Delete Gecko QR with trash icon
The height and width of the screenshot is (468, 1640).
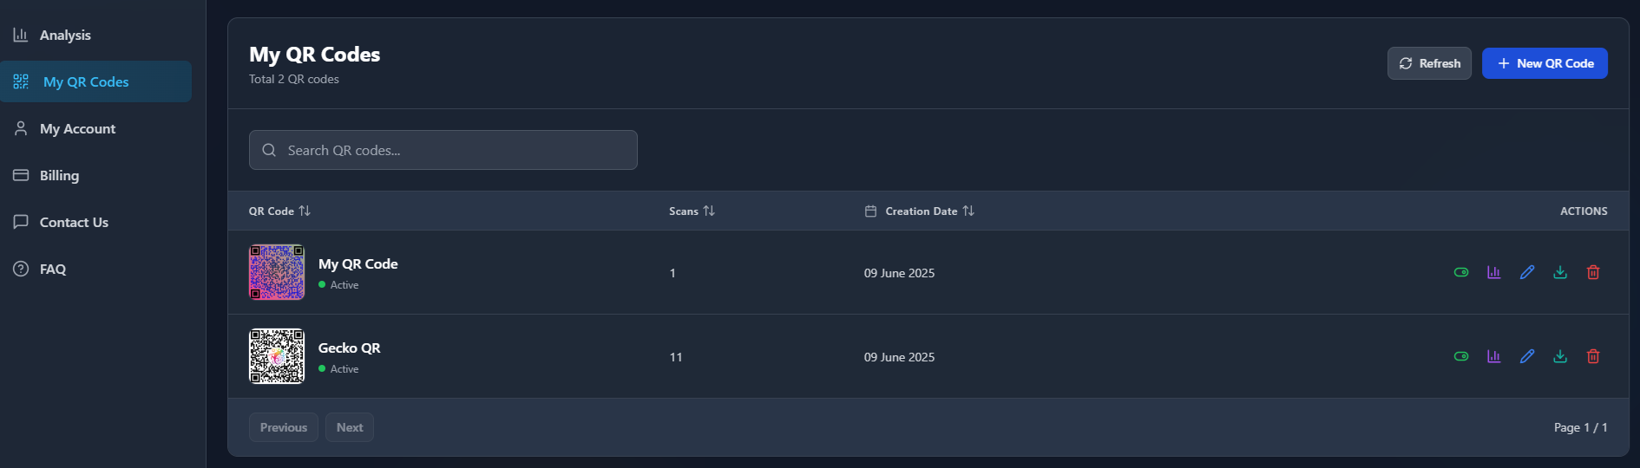pos(1593,356)
